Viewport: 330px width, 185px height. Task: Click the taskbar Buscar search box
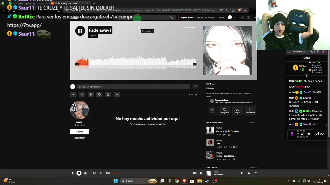pyautogui.click(x=139, y=181)
